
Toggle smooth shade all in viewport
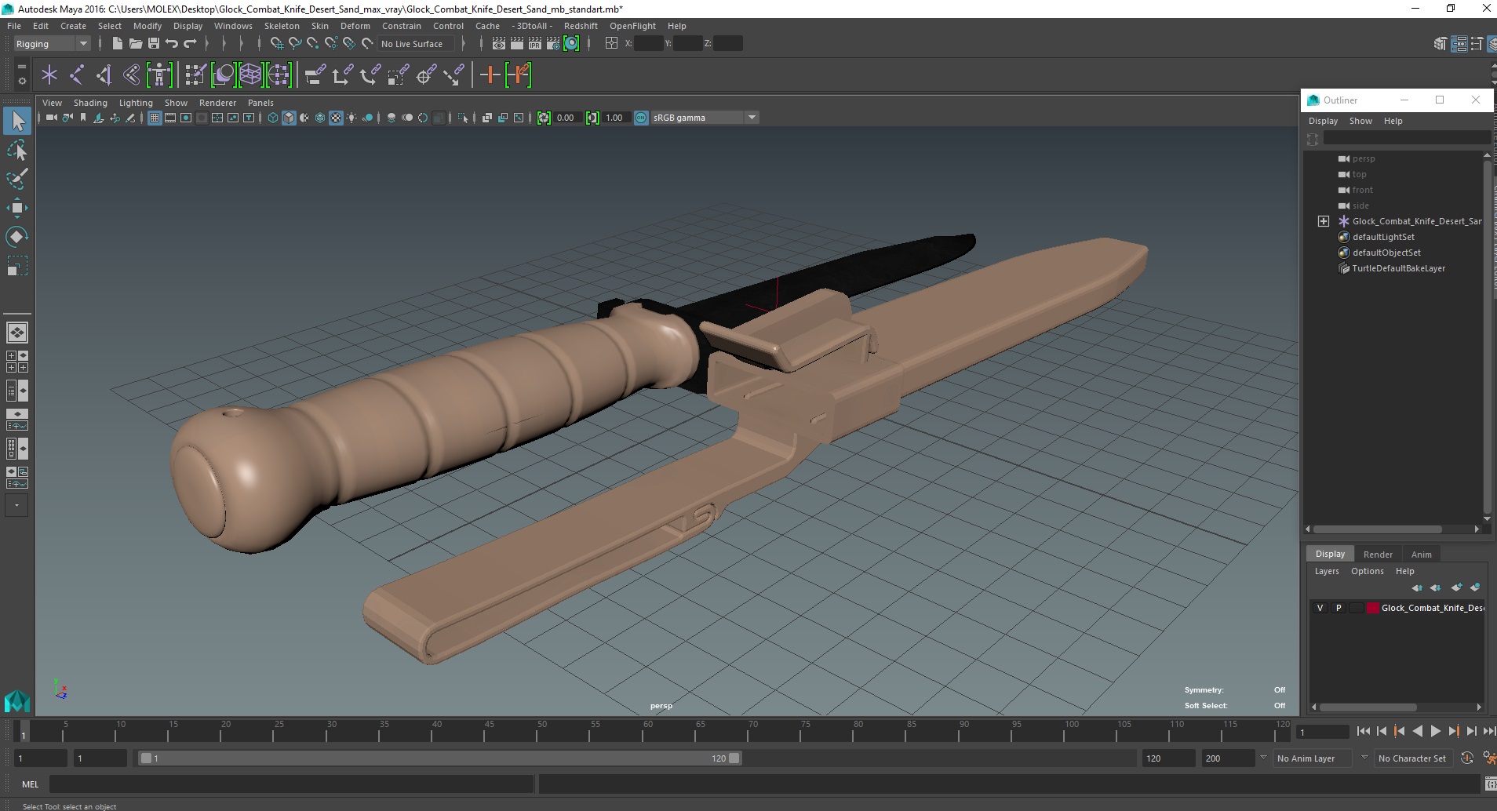(x=289, y=118)
